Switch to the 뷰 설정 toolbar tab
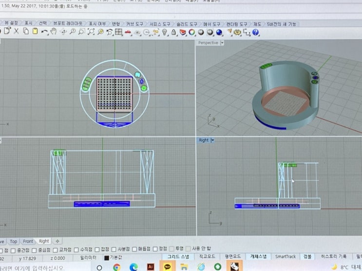The height and width of the screenshot is (271, 362). click(x=11, y=23)
